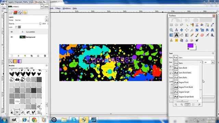Select the Flip tool
Screen dimensions: 219x123
point(171,35)
